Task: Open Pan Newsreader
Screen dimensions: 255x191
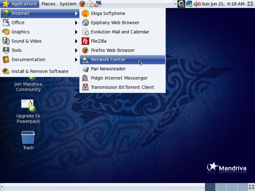Action: [122, 69]
